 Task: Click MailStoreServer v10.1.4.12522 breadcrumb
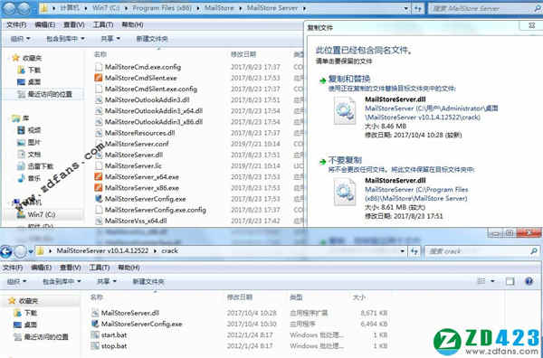(102, 250)
